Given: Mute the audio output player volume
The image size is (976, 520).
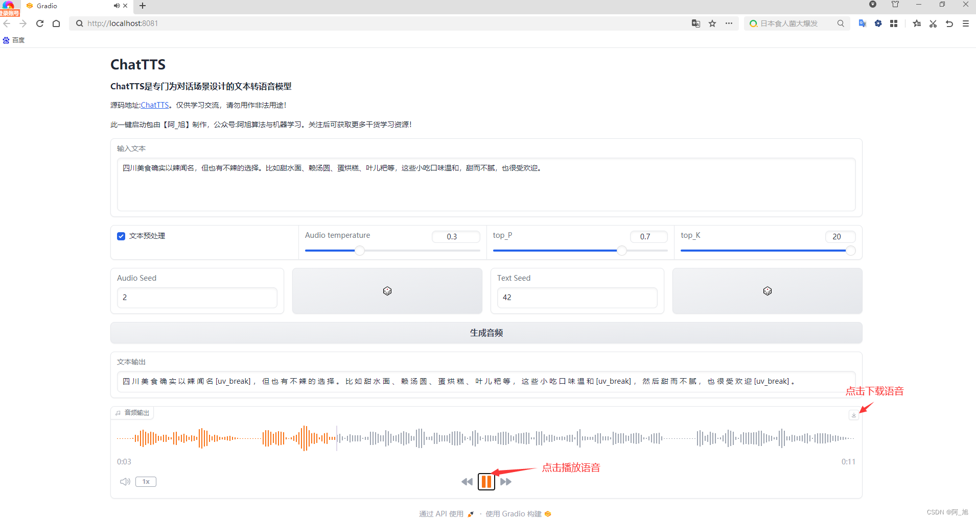Looking at the screenshot, I should [x=124, y=481].
